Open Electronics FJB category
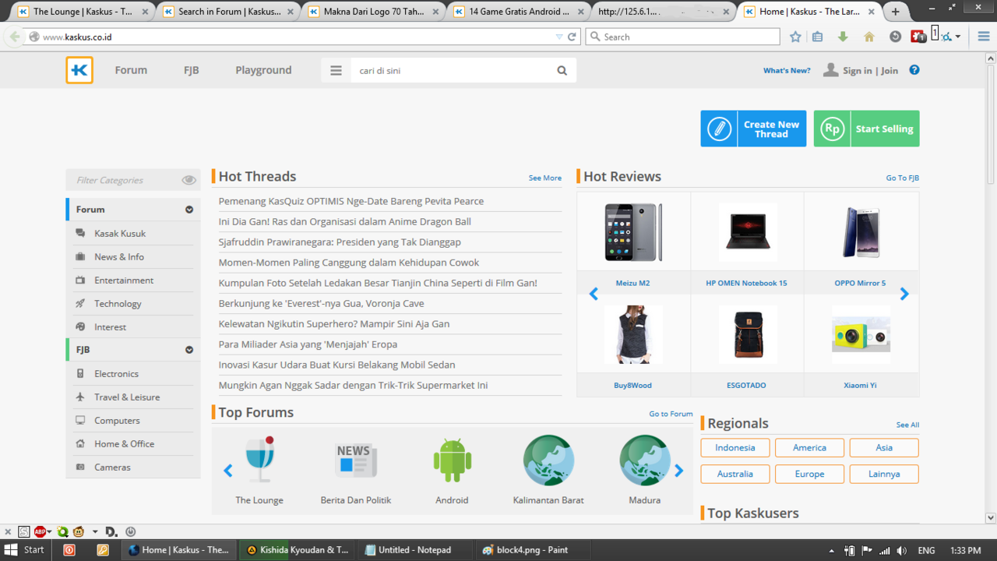This screenshot has height=561, width=997. pyautogui.click(x=116, y=373)
